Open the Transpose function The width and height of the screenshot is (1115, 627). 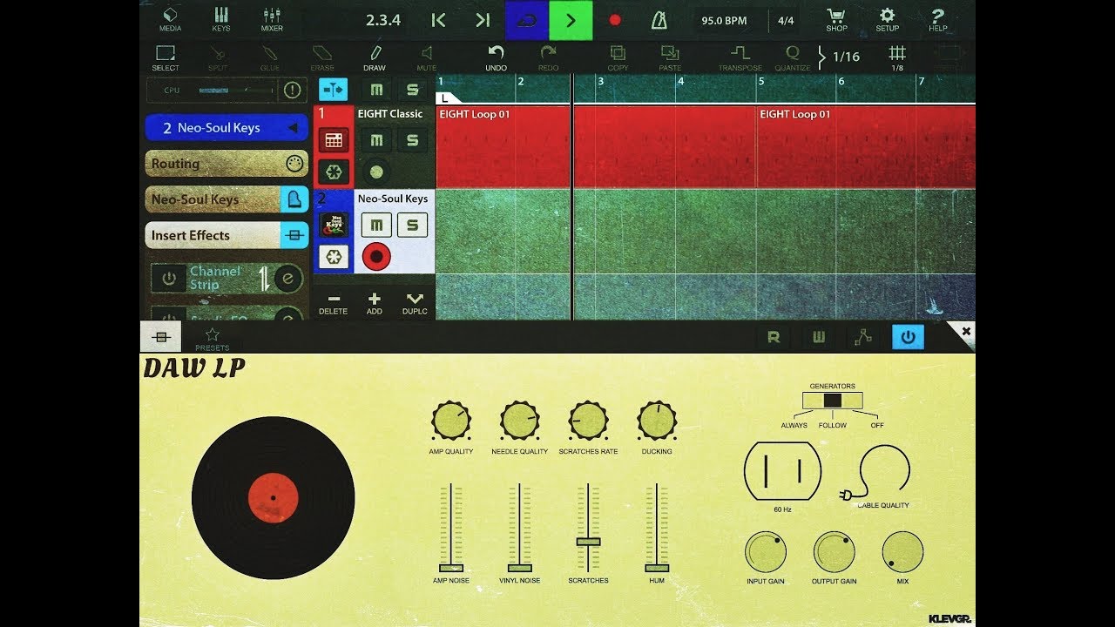pyautogui.click(x=740, y=57)
